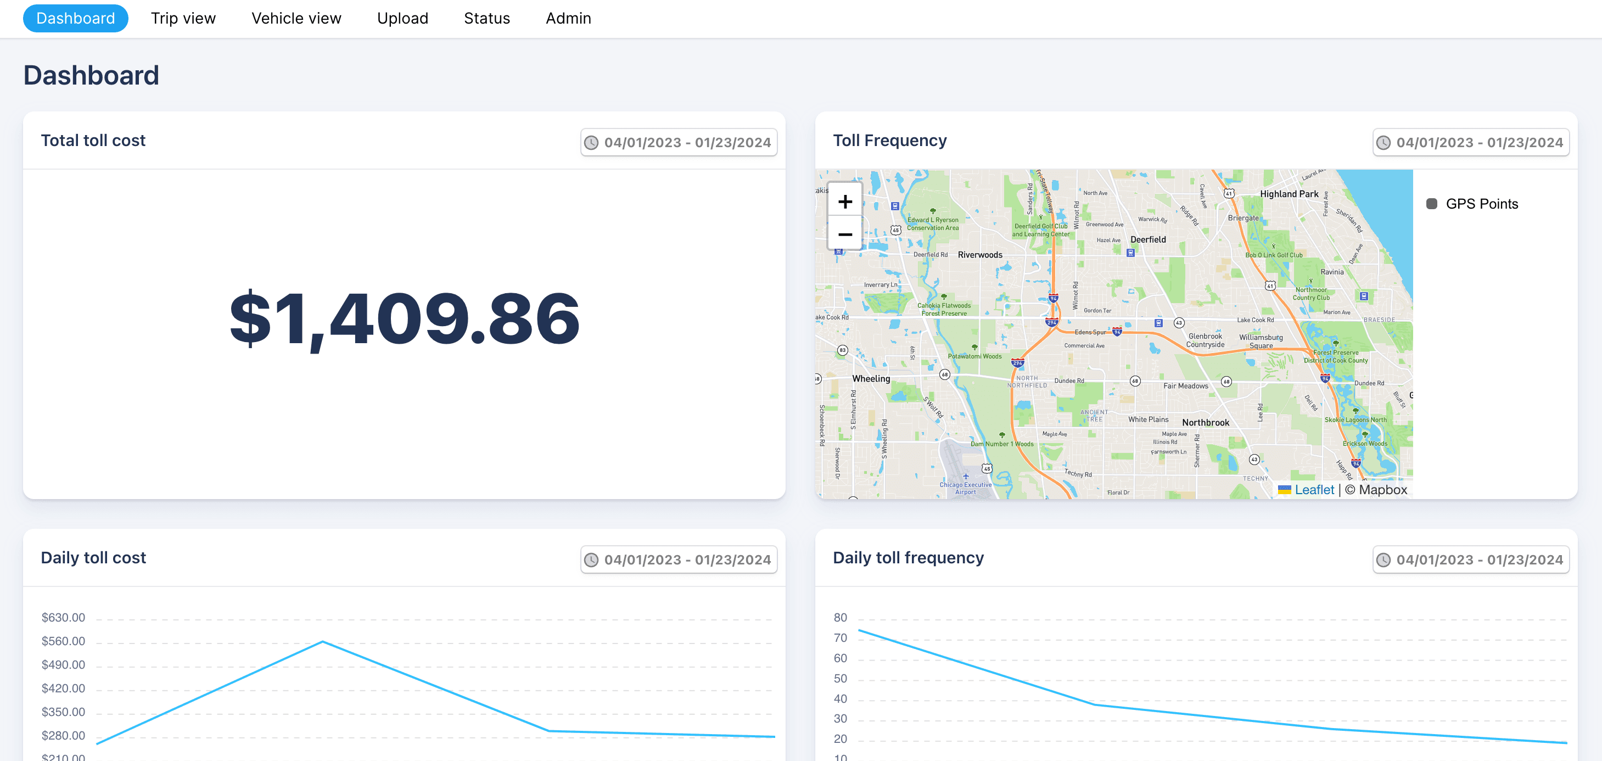This screenshot has width=1602, height=761.
Task: Click the Glenbrook Countryside map label
Action: [x=1205, y=340]
